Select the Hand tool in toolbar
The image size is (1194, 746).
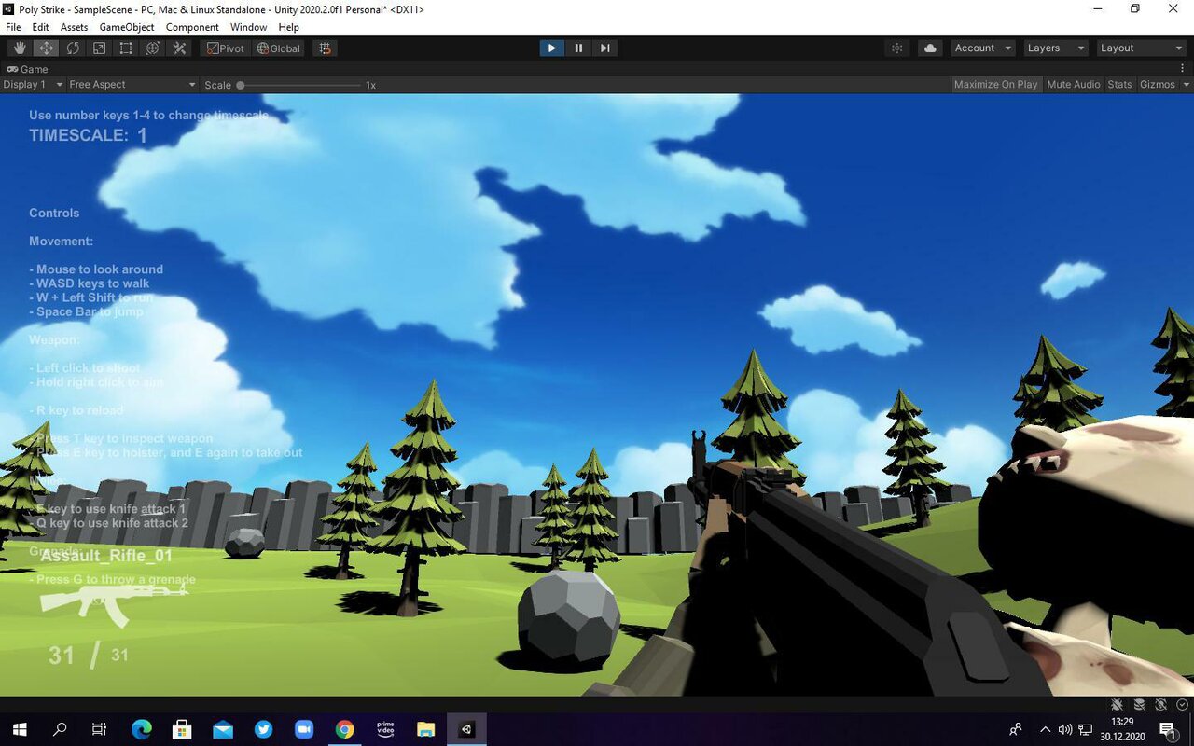point(19,48)
